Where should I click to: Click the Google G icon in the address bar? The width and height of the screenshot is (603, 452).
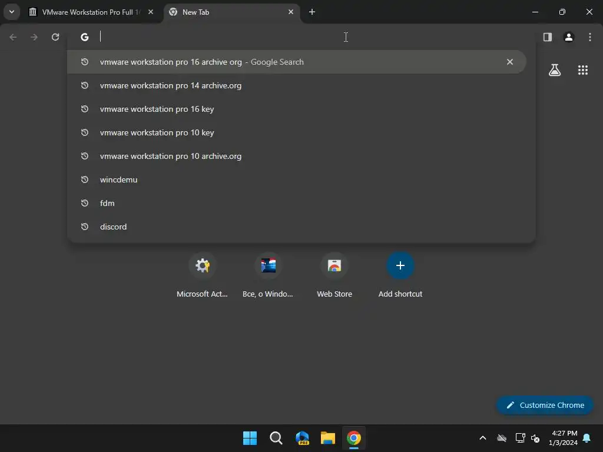85,37
